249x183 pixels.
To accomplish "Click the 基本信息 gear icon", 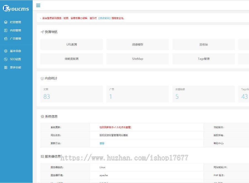I will [x=6, y=51].
